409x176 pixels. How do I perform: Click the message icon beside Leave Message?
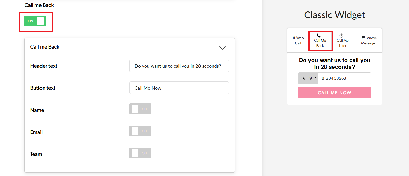[363, 38]
